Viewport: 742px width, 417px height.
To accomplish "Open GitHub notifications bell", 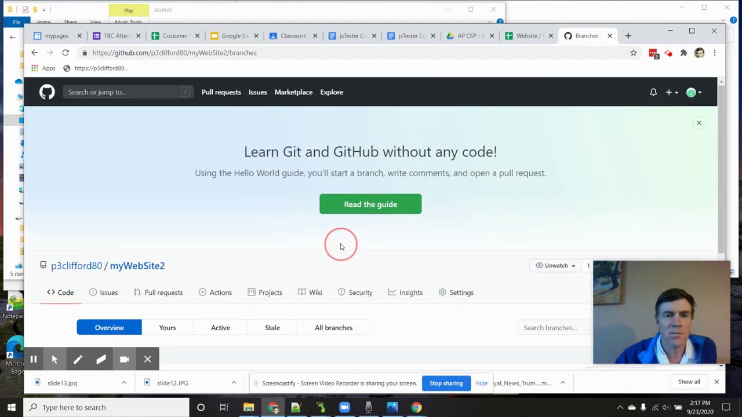I will click(653, 92).
